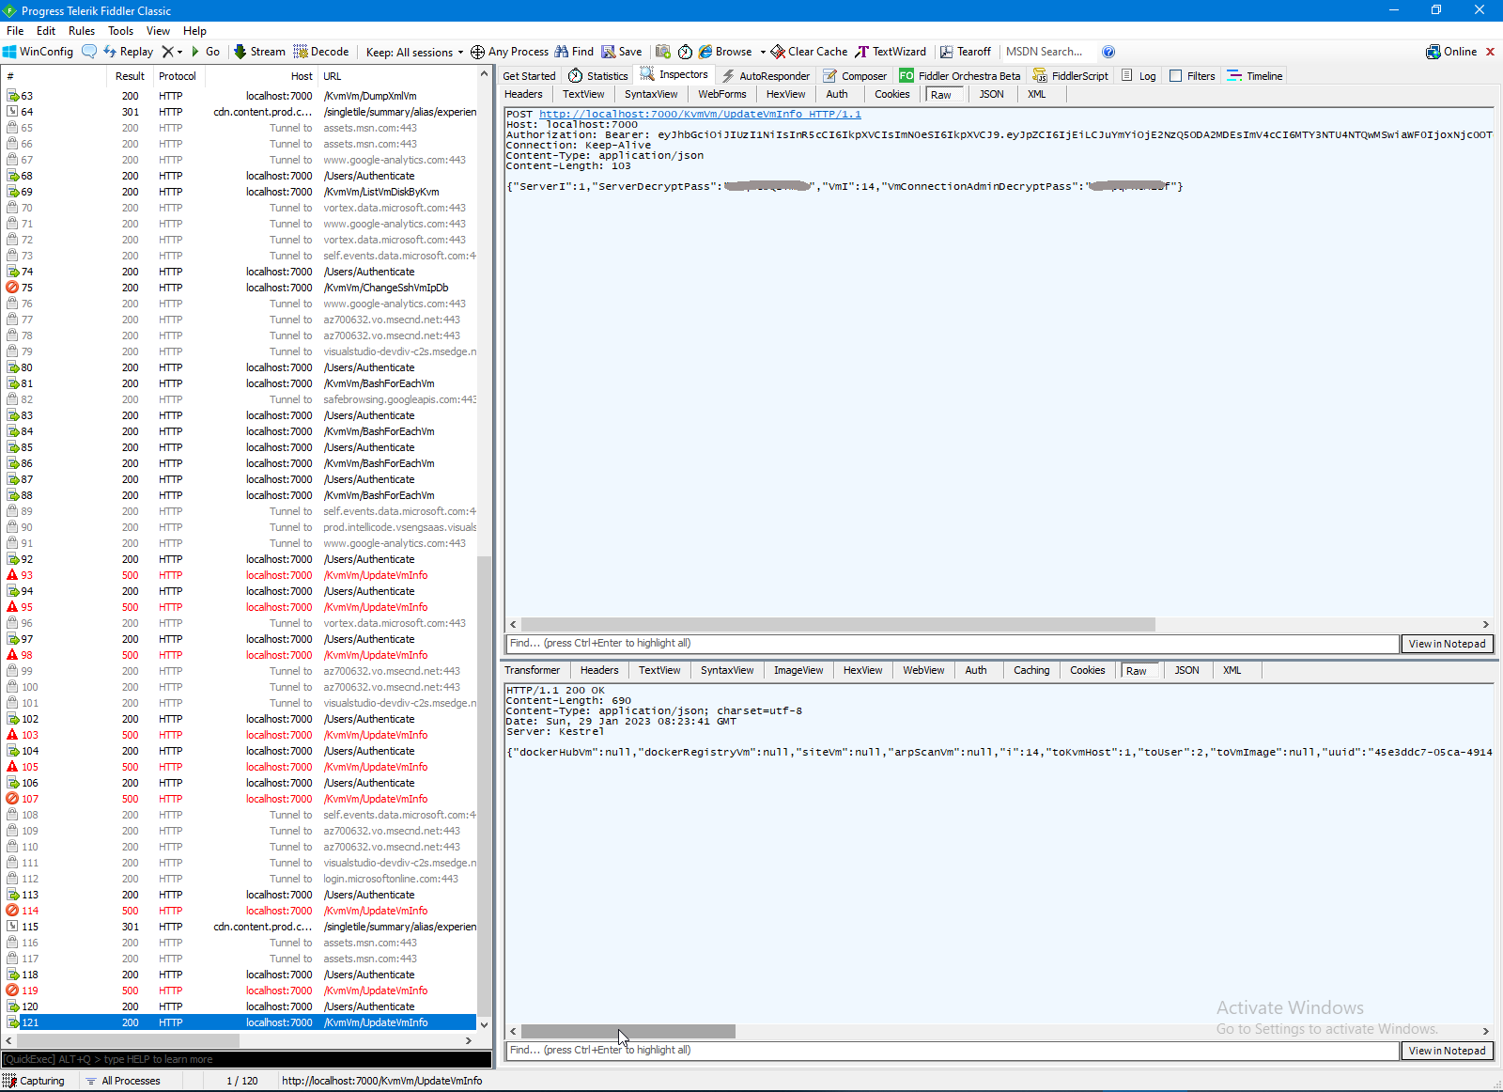This screenshot has height=1092, width=1503.
Task: Open Find sessions with binoculars icon
Action: [x=574, y=52]
